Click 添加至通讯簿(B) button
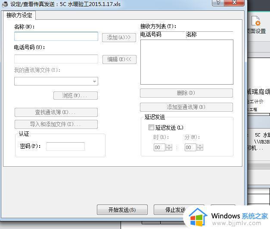 [186, 107]
